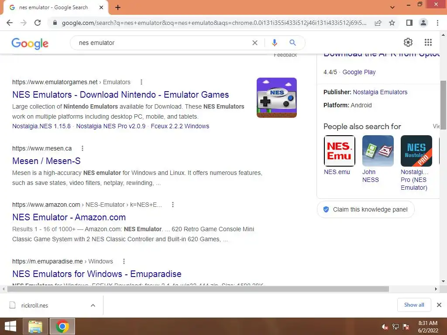447x335 pixels.
Task: Open the Google apps grid
Action: click(x=428, y=42)
